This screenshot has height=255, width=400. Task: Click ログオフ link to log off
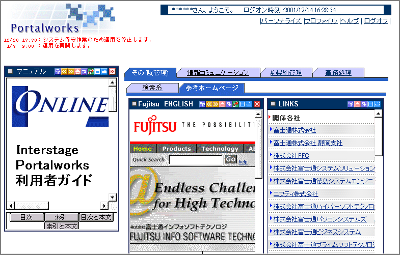tap(376, 21)
